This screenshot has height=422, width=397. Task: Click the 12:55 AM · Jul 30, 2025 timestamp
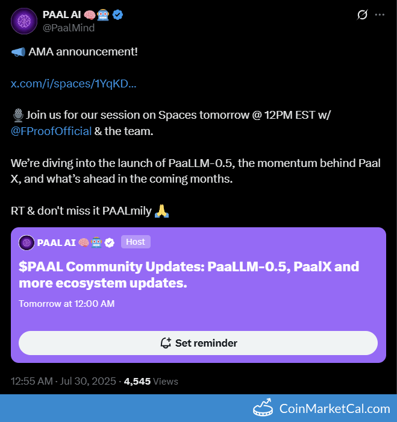(64, 381)
